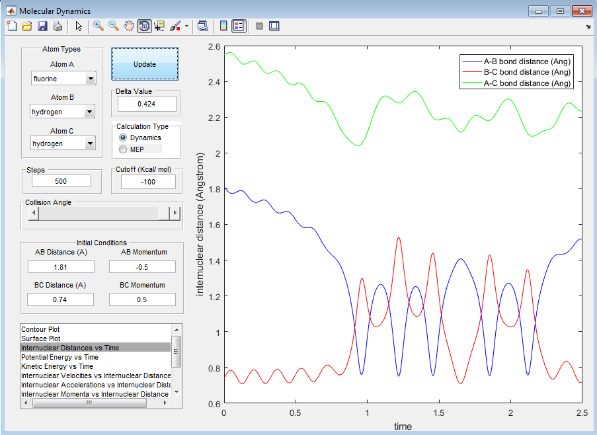
Task: Select the Zoom In magnifier tool
Action: pyautogui.click(x=98, y=26)
